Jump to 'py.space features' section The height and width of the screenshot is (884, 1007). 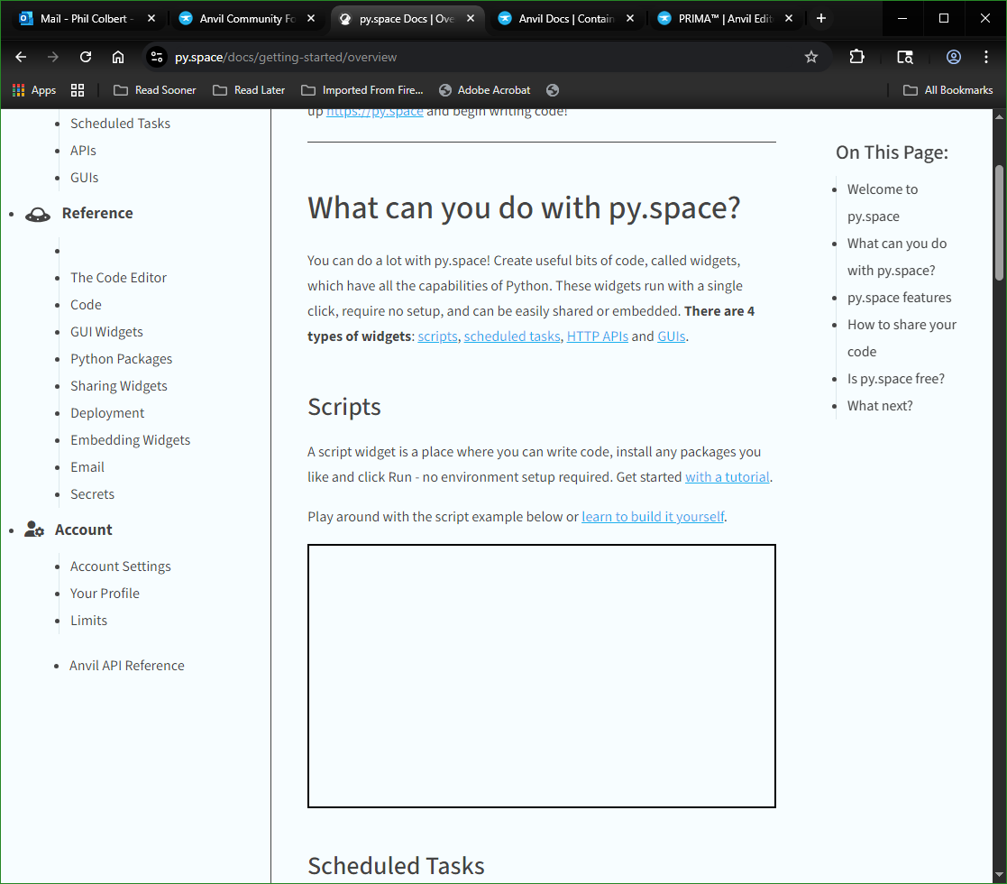899,298
